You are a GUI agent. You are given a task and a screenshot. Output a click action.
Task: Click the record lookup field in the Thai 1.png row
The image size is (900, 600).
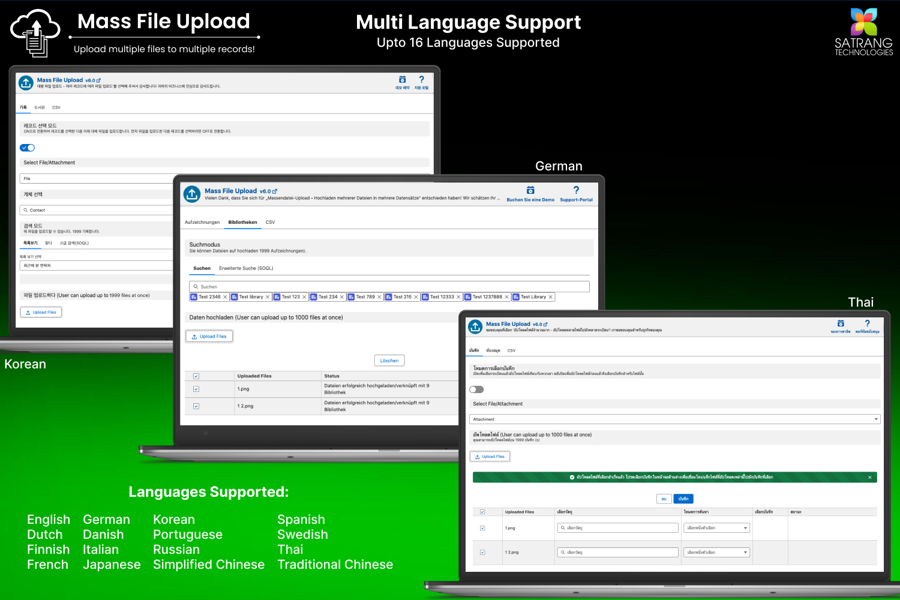617,528
